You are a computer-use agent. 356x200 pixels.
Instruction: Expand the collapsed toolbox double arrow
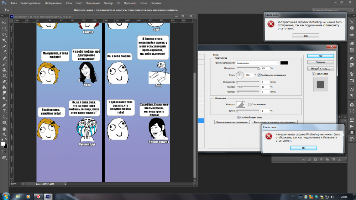coord(2,15)
